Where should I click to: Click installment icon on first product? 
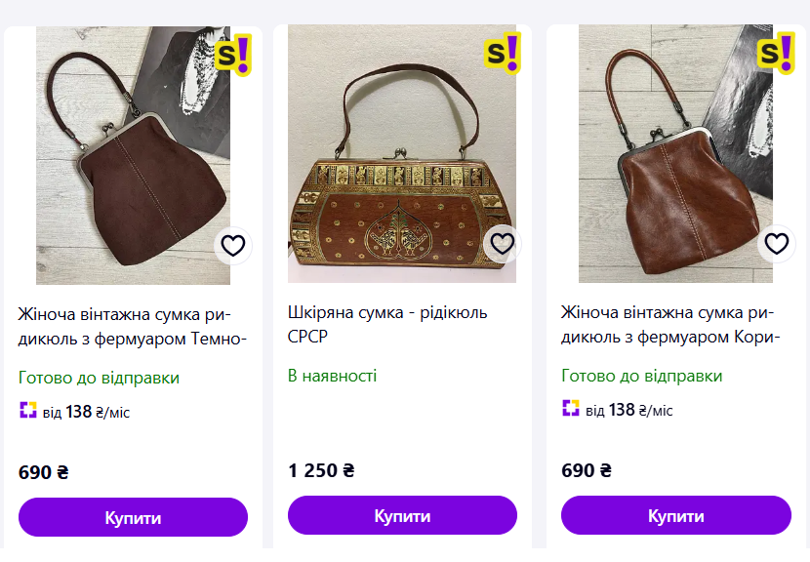point(28,410)
